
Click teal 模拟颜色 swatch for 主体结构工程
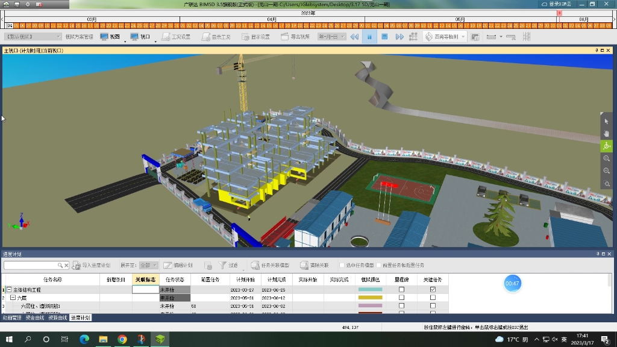pos(371,290)
